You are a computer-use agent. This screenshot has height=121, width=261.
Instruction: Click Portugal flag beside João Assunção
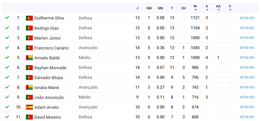pyautogui.click(x=29, y=97)
